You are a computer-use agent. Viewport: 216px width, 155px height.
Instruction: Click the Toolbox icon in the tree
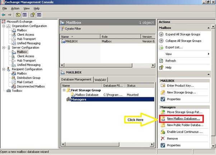coord(9,91)
